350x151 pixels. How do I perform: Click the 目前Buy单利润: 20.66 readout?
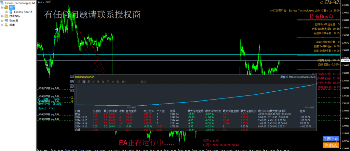pyautogui.click(x=326, y=29)
